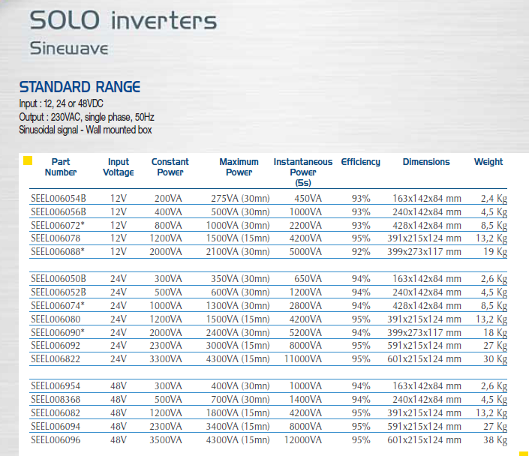Click the 18 Kg weight value
This screenshot has width=529, height=456.
495,333
